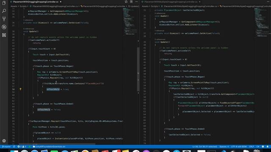Open the Manage gear menu
Image resolution: width=271 pixels, height=152 pixels.
click(x=4, y=141)
